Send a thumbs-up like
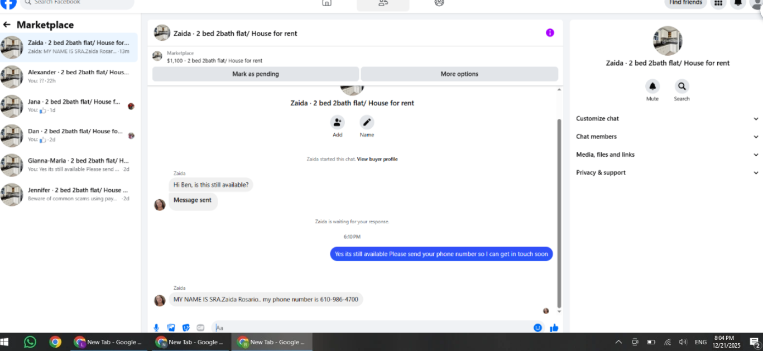Image resolution: width=763 pixels, height=351 pixels. [x=554, y=328]
